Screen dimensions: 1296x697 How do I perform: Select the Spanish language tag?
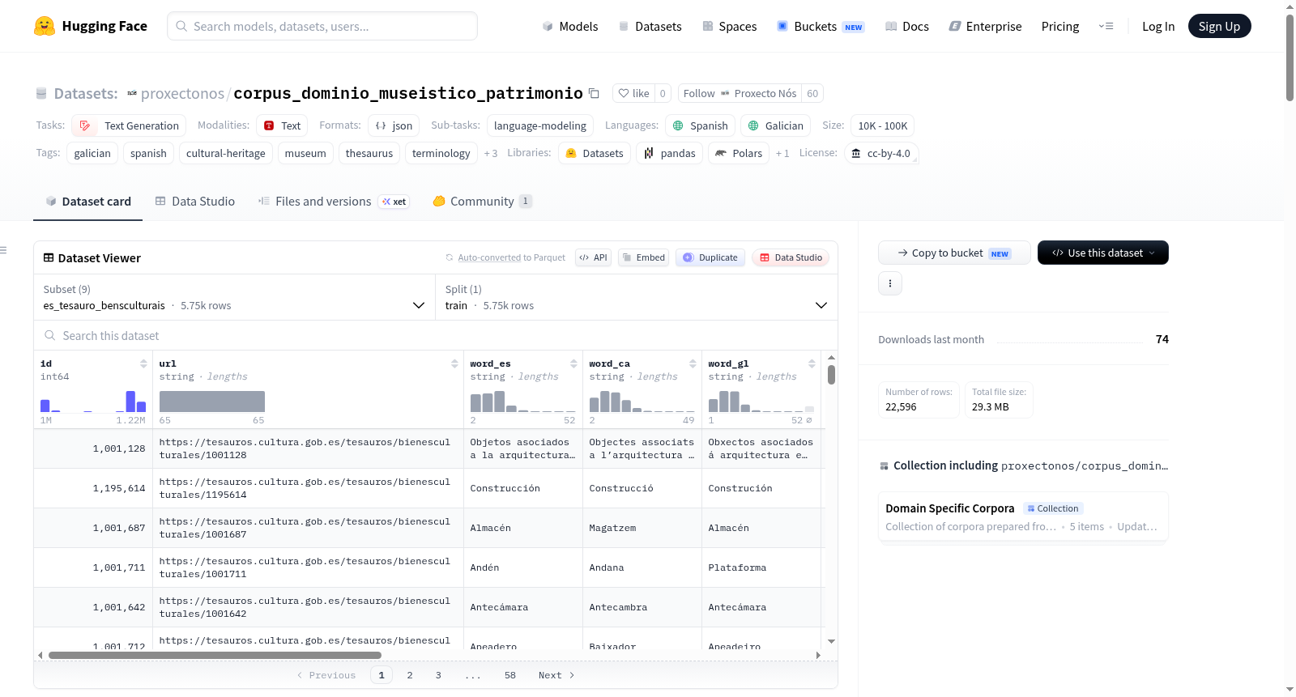(701, 125)
